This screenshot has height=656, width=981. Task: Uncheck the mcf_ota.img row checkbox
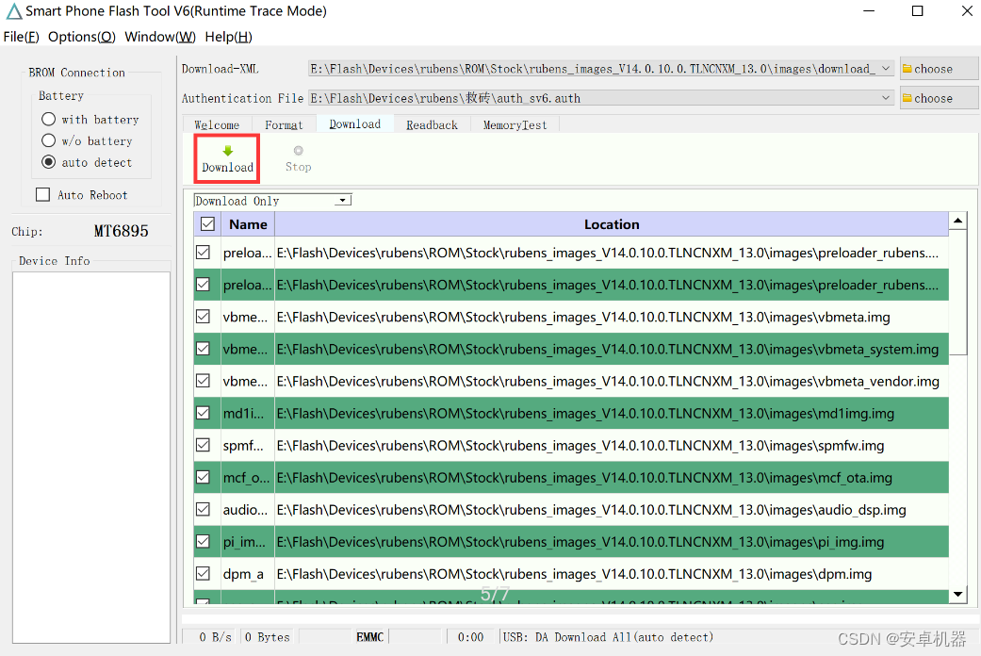[203, 477]
